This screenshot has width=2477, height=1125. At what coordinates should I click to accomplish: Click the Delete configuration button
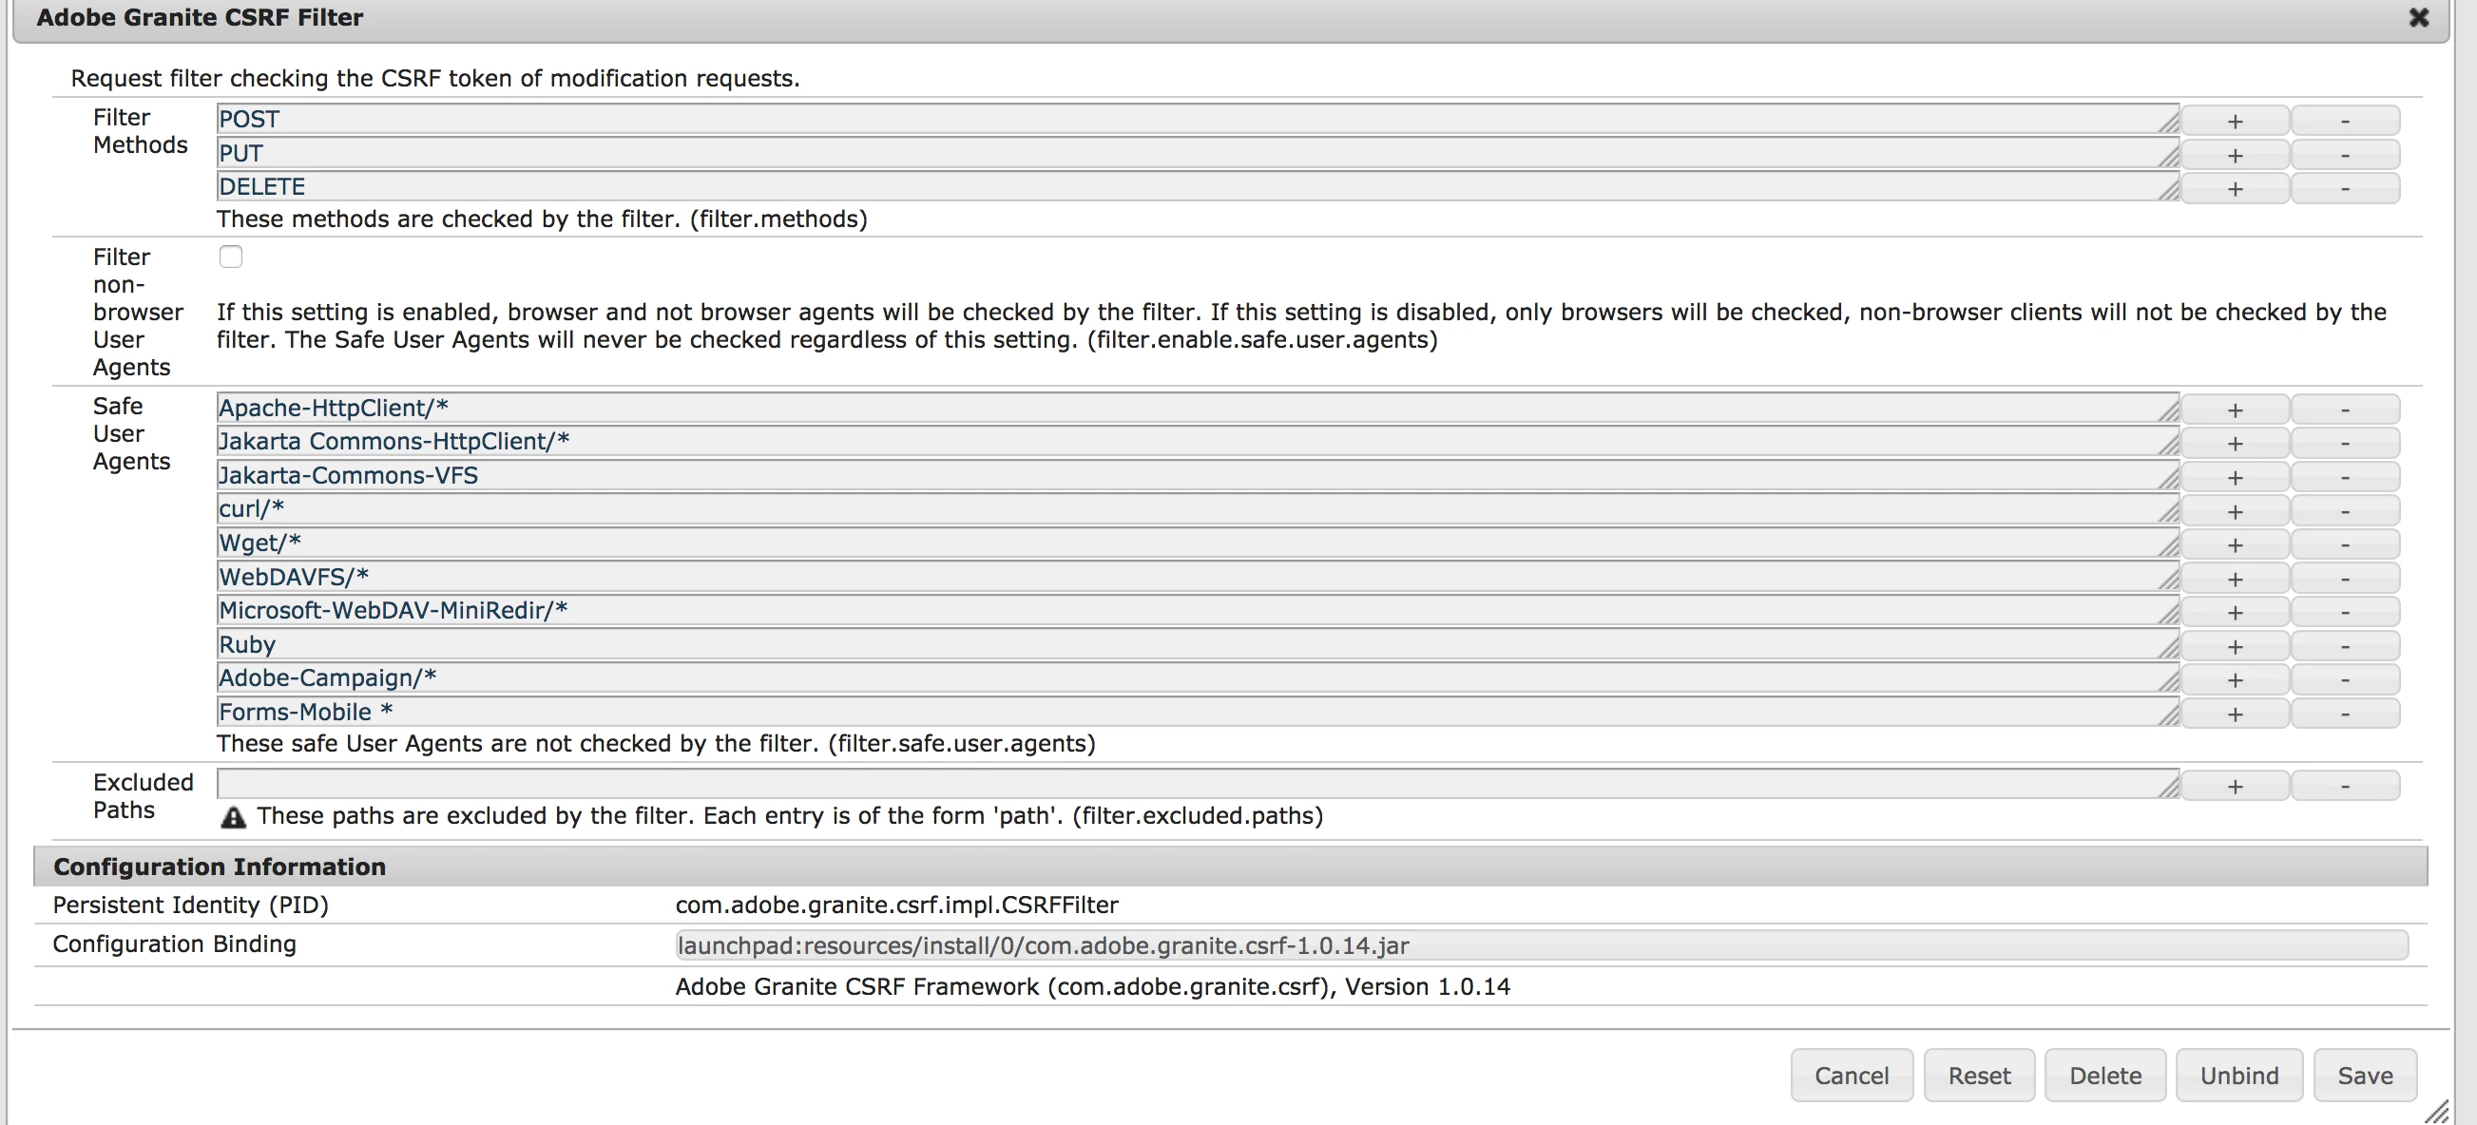[2104, 1075]
